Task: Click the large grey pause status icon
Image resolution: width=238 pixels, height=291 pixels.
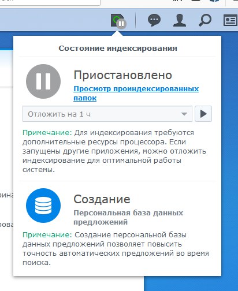Action: pos(43,81)
